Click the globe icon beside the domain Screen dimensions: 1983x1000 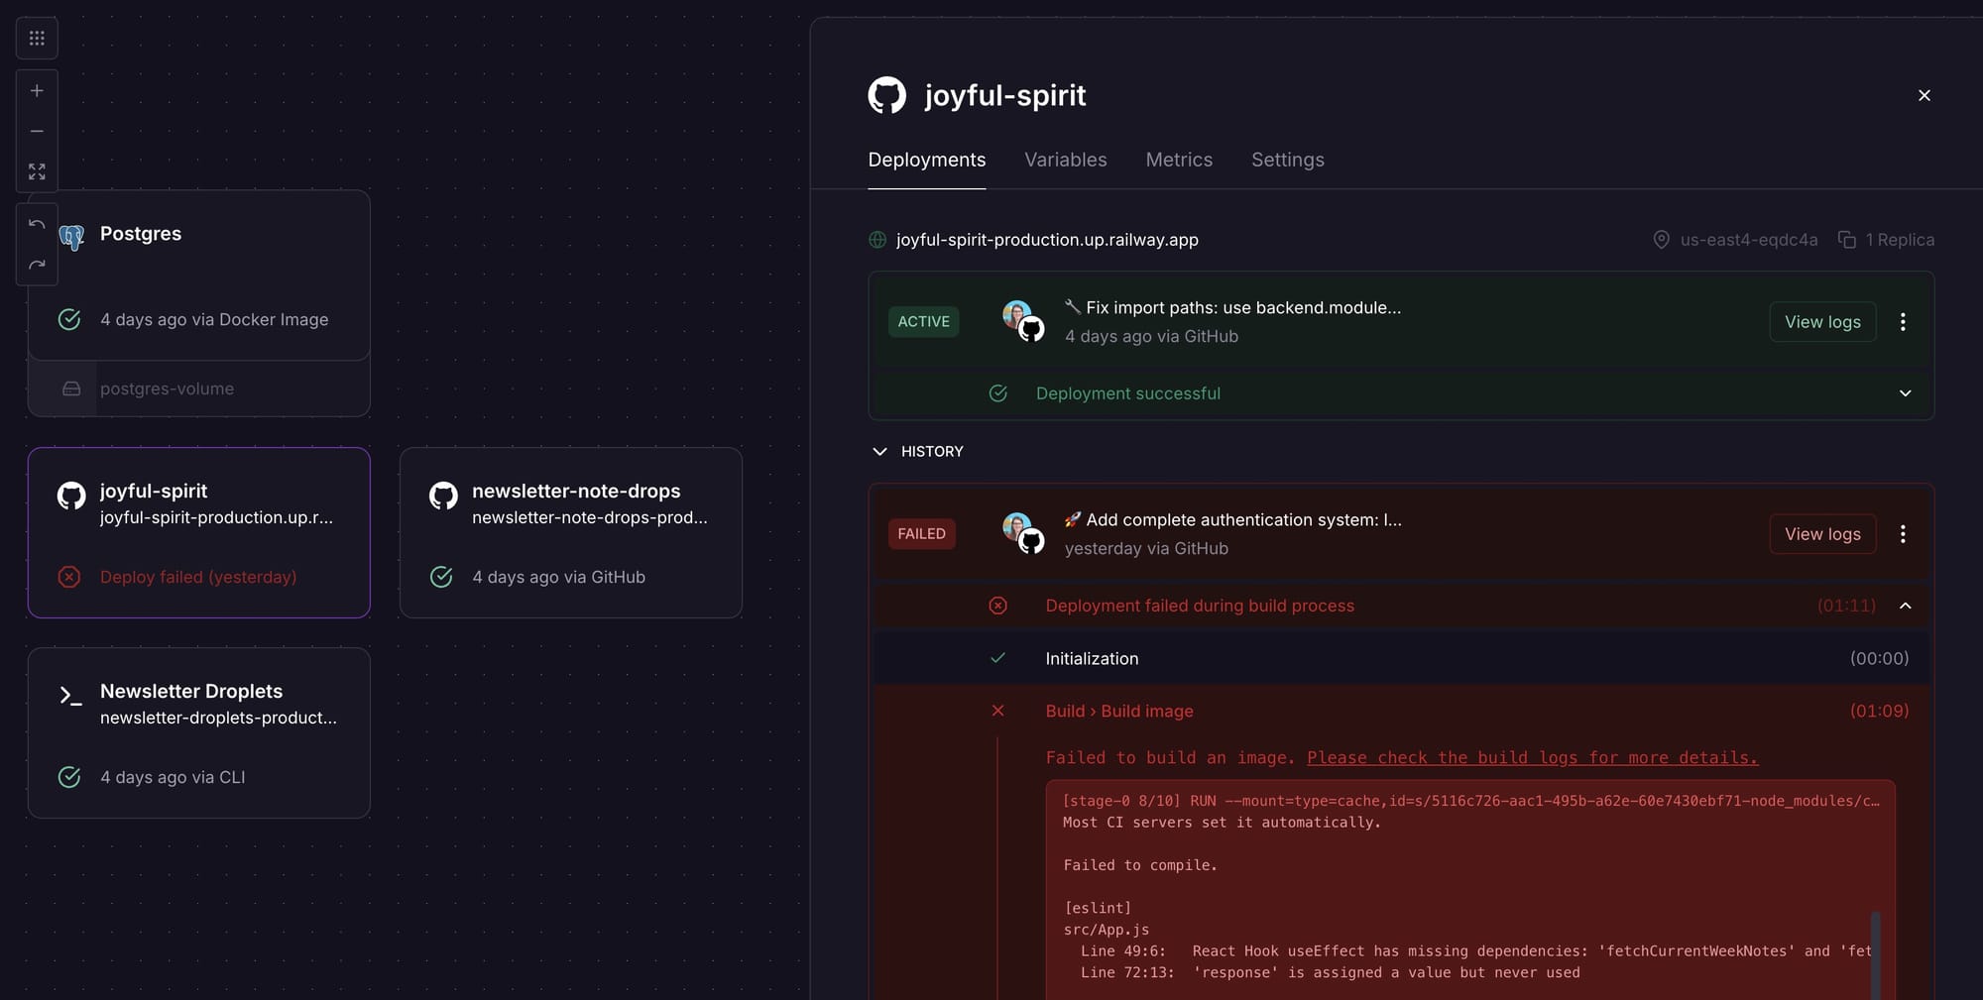coord(877,240)
